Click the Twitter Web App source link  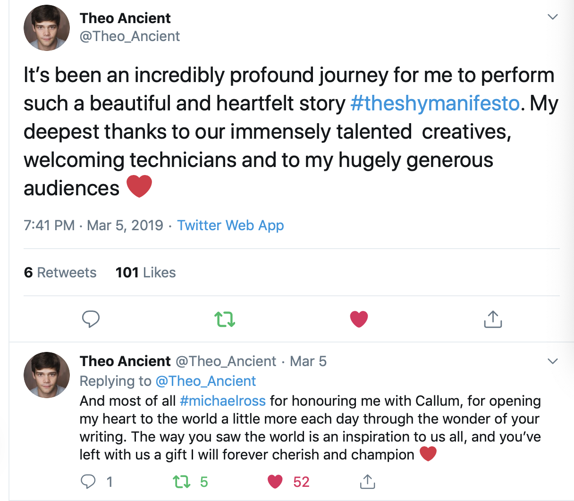[x=230, y=225]
